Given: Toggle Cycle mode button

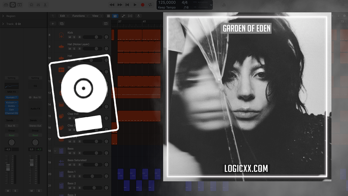Looking at the screenshot, I should (150, 5).
